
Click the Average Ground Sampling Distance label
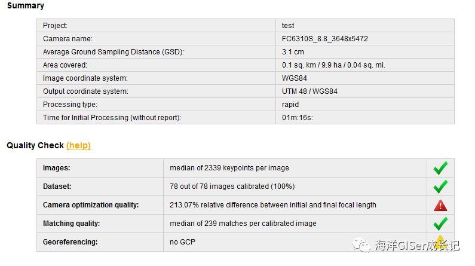tap(114, 52)
